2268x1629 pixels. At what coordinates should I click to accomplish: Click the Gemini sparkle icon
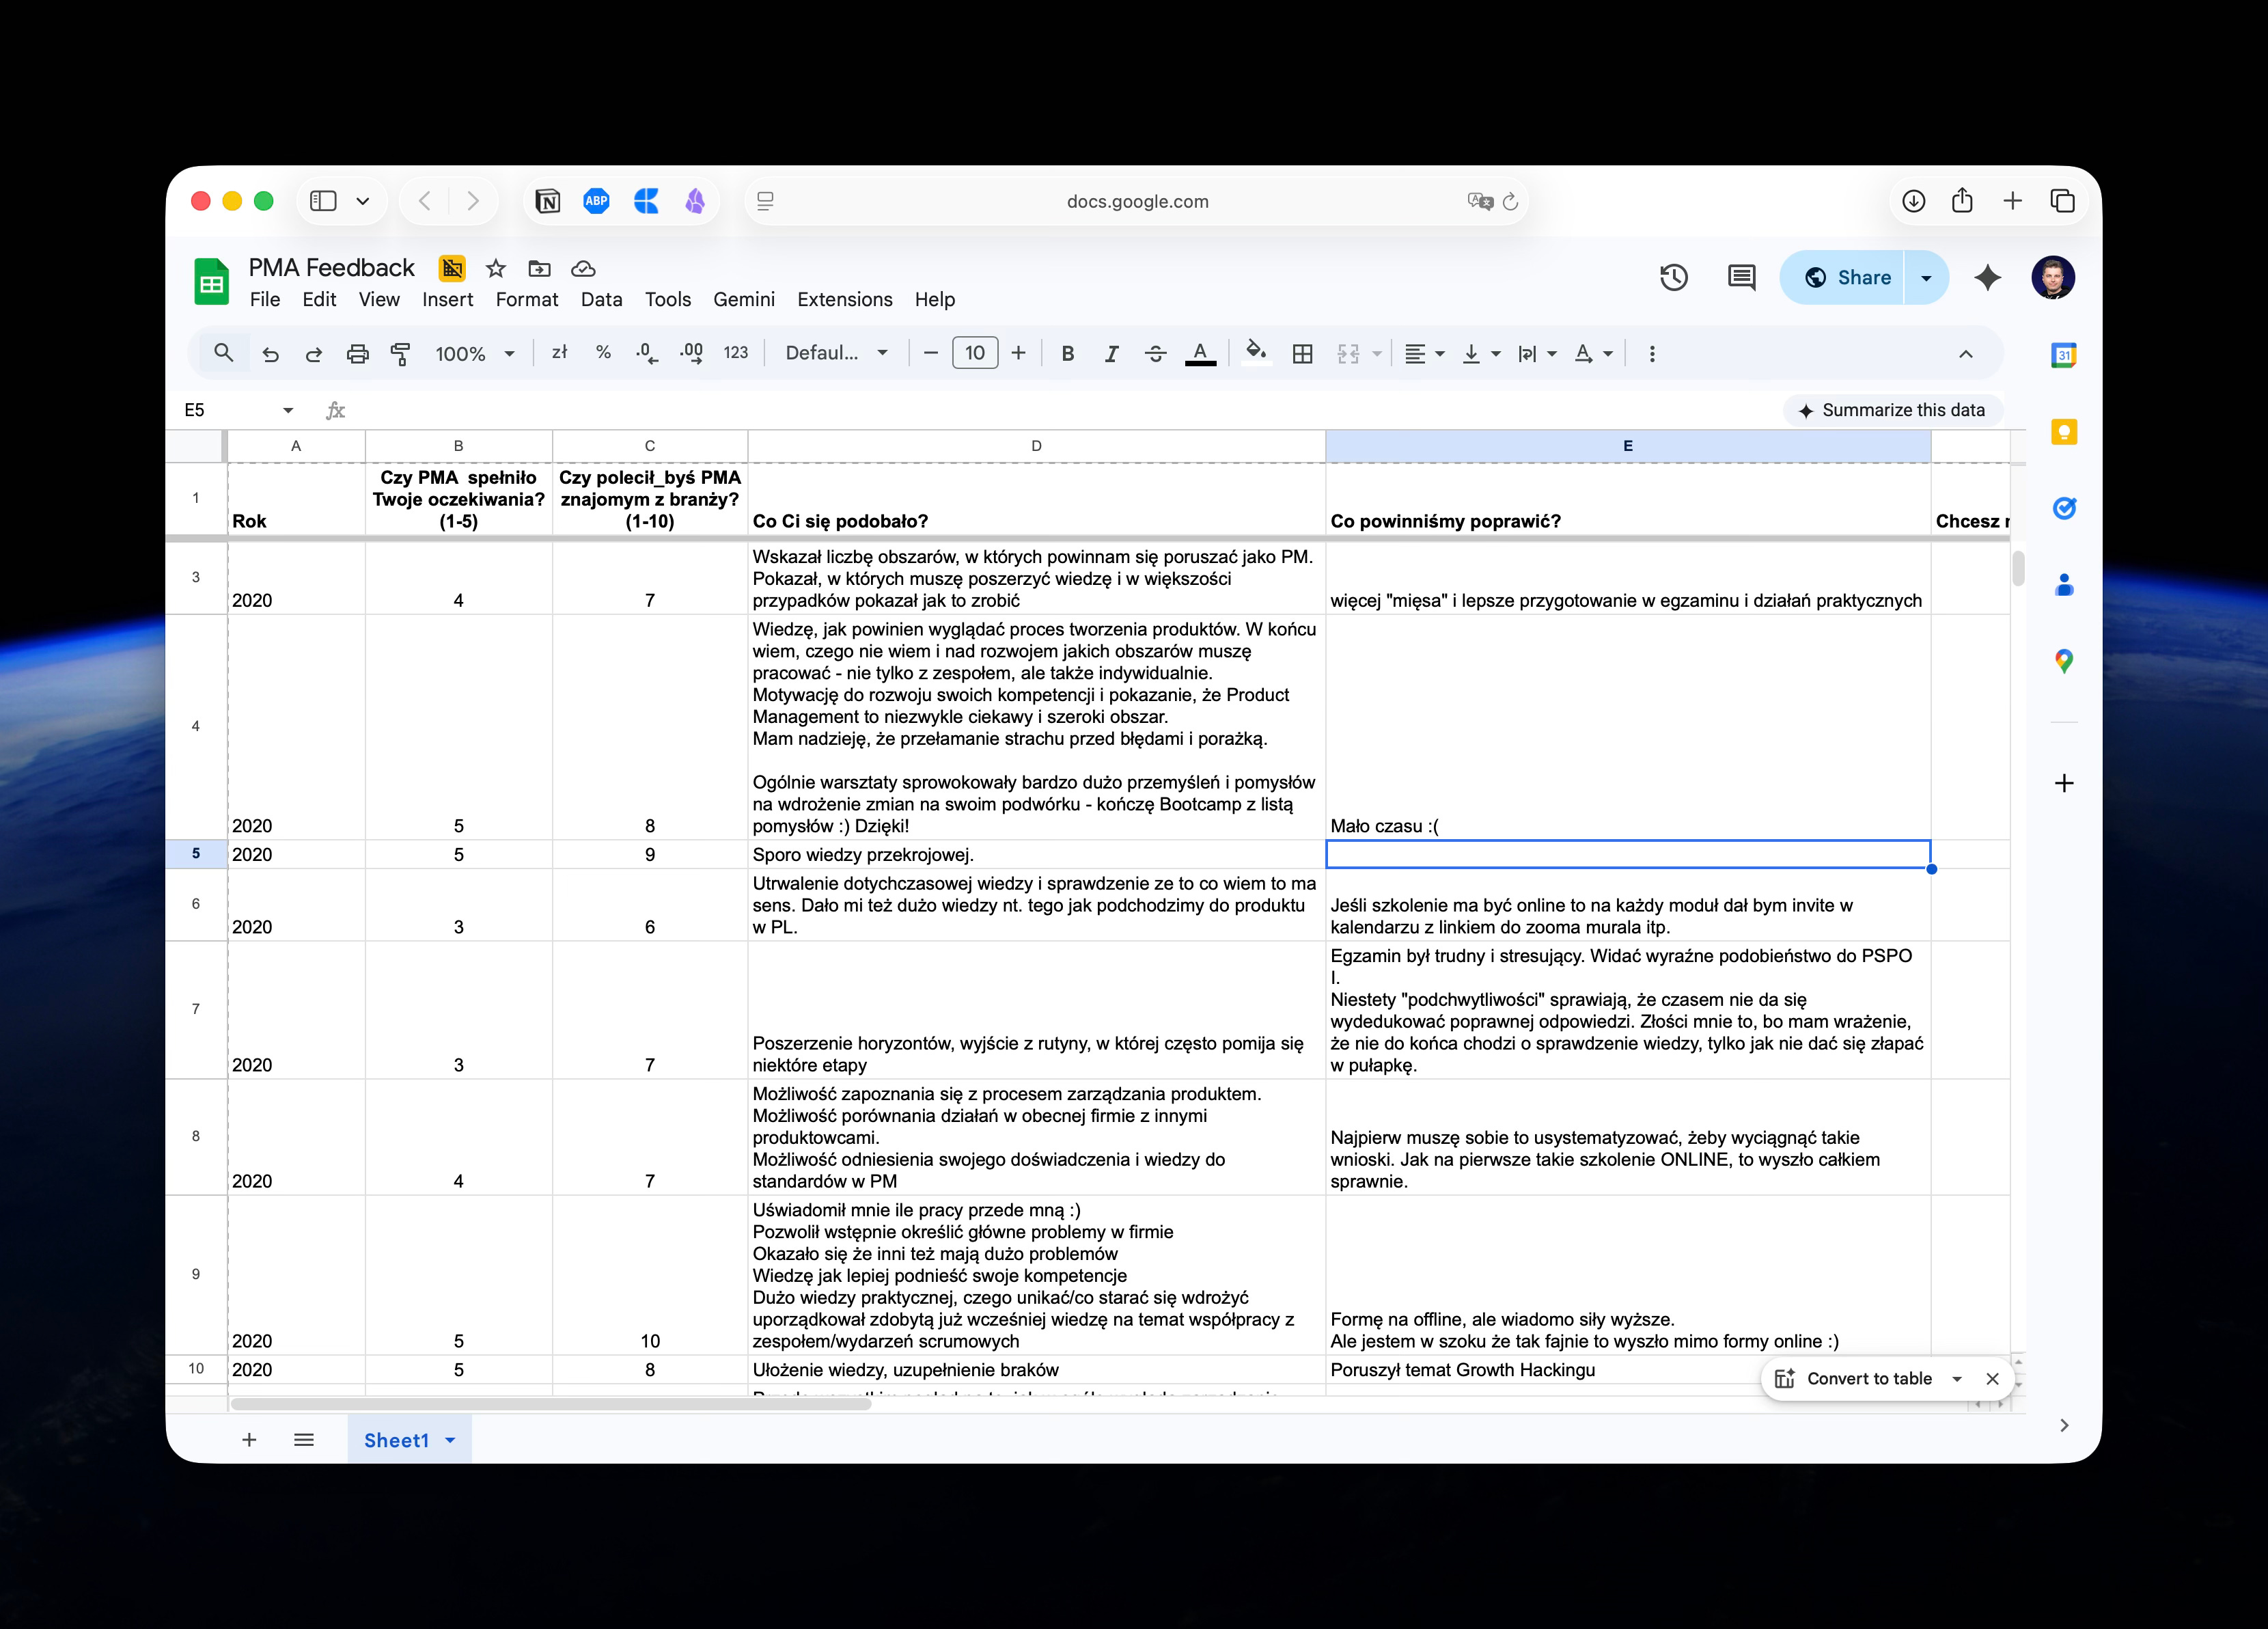pyautogui.click(x=1987, y=277)
